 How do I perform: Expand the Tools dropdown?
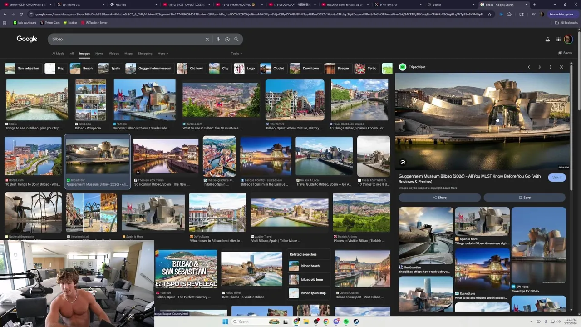coord(236,54)
